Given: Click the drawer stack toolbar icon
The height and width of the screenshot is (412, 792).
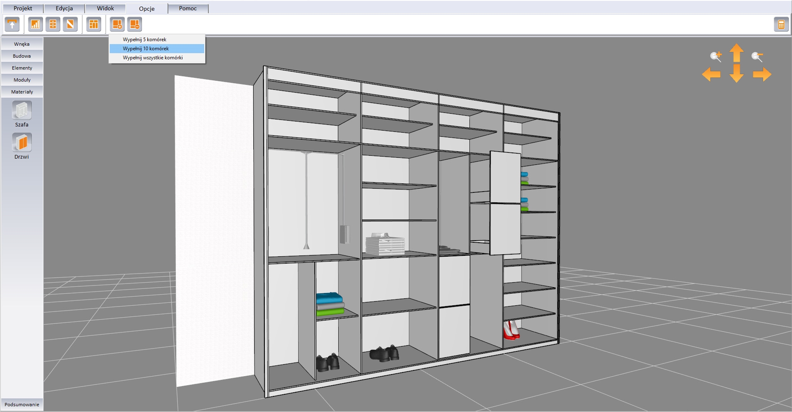Looking at the screenshot, I should click(x=53, y=25).
